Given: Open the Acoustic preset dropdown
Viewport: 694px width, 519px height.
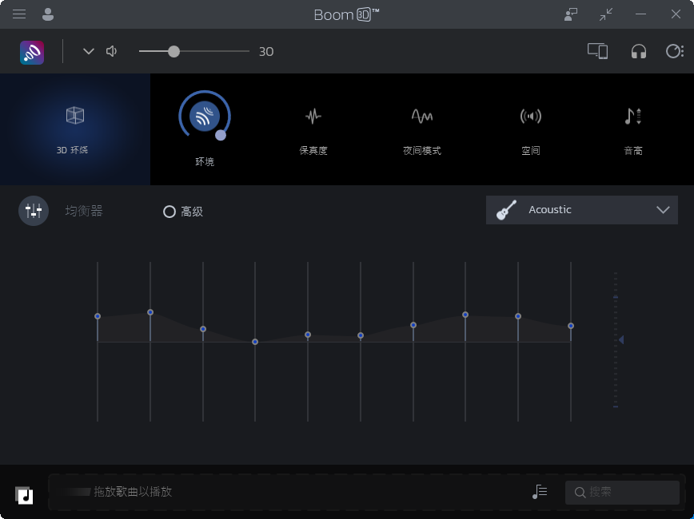Looking at the screenshot, I should (x=581, y=210).
